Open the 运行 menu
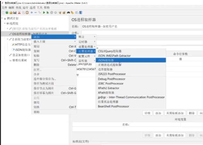The height and width of the screenshot is (145, 203). 26,8
